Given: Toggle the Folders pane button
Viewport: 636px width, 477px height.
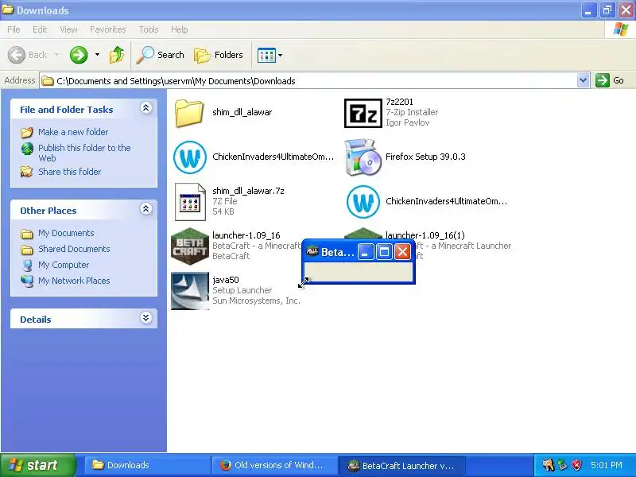Looking at the screenshot, I should 219,55.
